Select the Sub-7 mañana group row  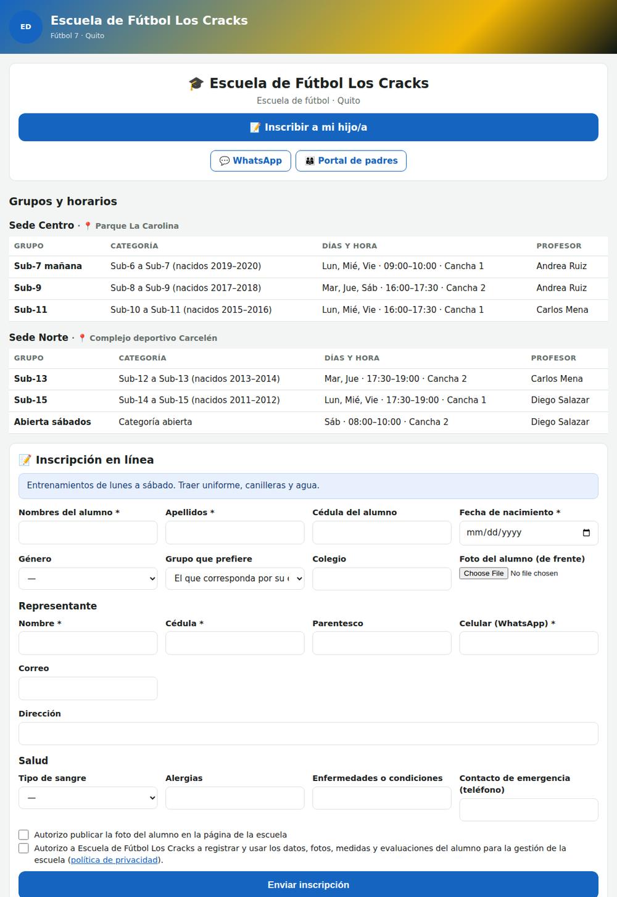(x=308, y=267)
